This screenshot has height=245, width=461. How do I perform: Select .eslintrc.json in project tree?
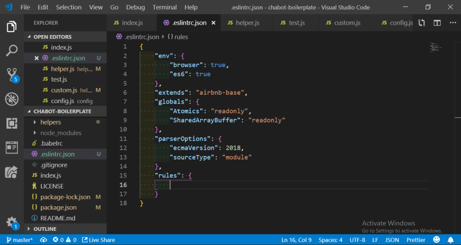click(x=65, y=154)
